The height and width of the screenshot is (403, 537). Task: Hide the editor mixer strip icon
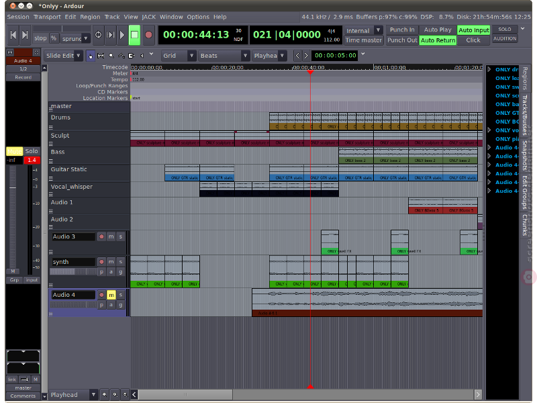pos(36,52)
